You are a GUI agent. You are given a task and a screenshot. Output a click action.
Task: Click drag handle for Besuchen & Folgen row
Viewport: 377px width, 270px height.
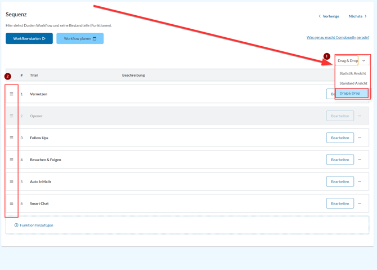click(11, 160)
